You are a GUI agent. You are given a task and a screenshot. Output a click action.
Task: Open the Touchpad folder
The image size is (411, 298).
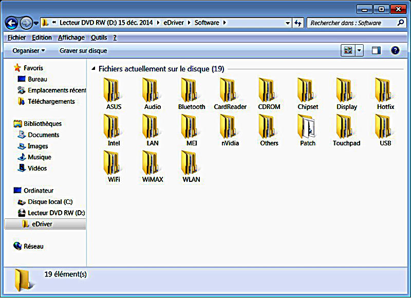(x=346, y=130)
